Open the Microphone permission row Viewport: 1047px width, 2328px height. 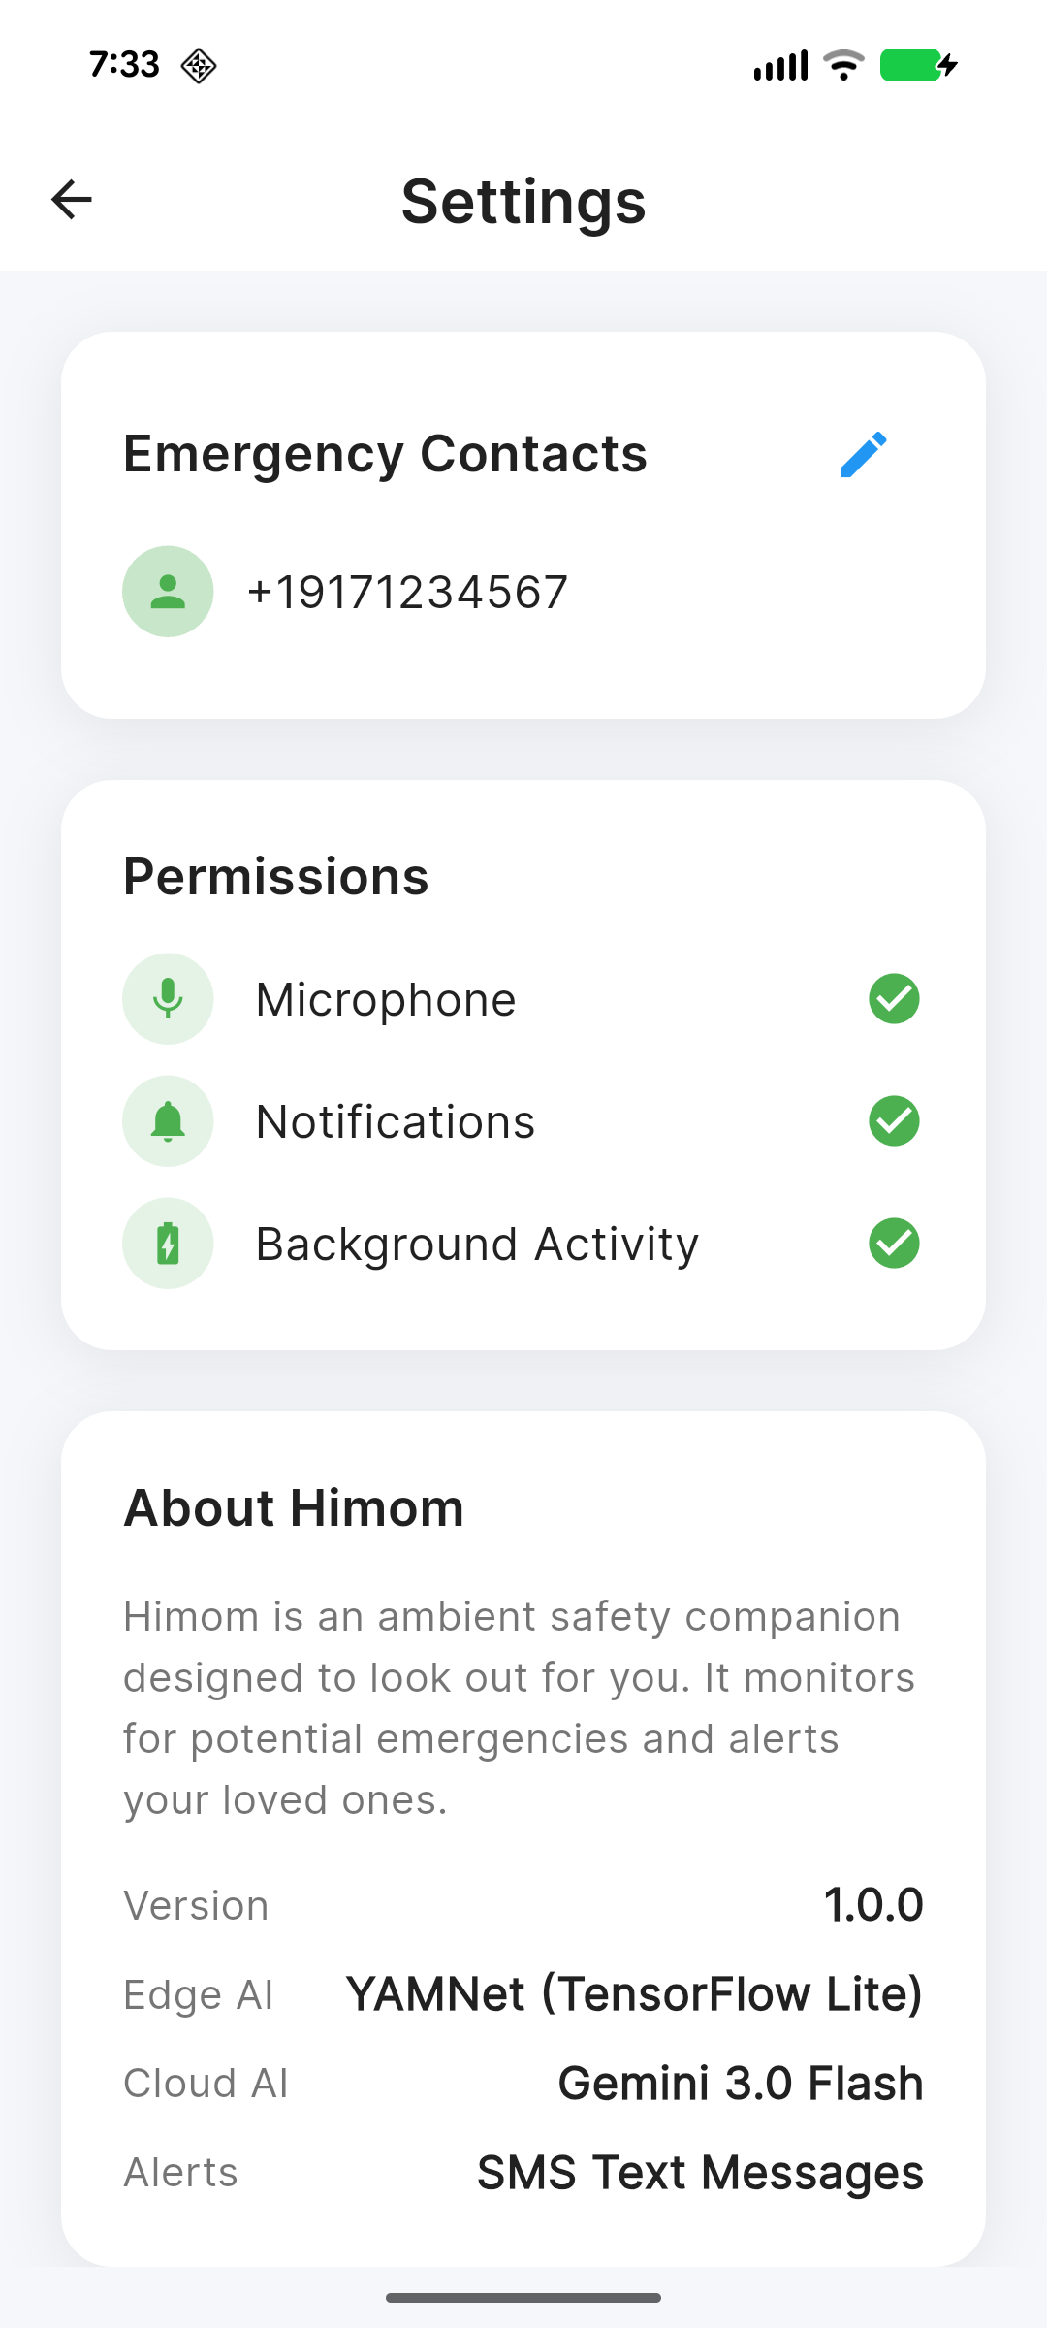[522, 999]
